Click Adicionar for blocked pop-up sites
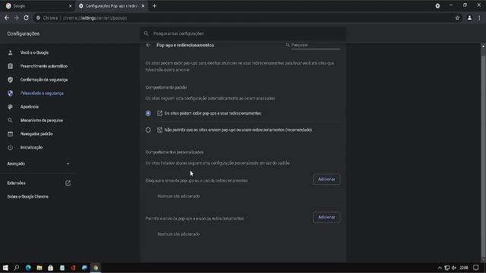The width and height of the screenshot is (486, 273). point(327,180)
